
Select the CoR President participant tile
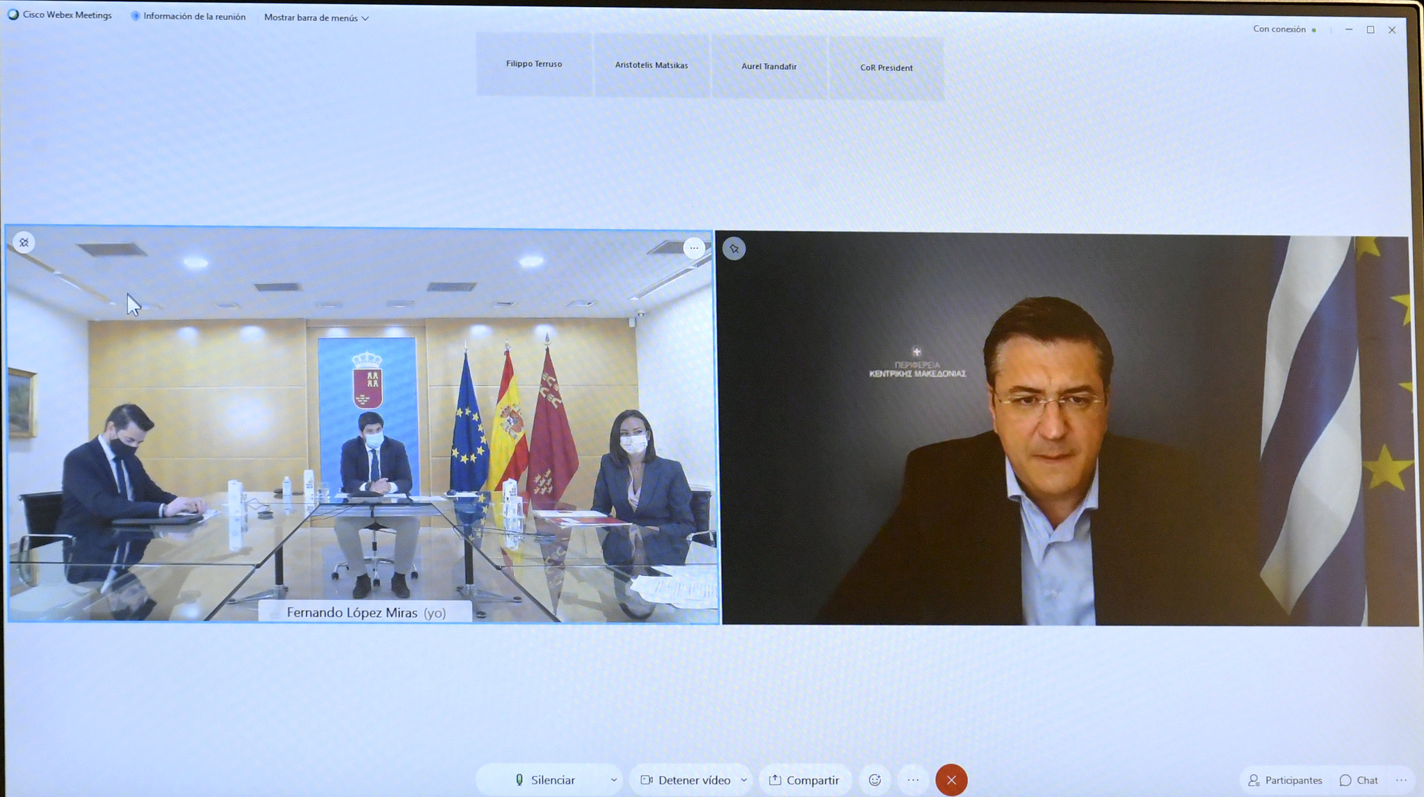click(x=886, y=67)
